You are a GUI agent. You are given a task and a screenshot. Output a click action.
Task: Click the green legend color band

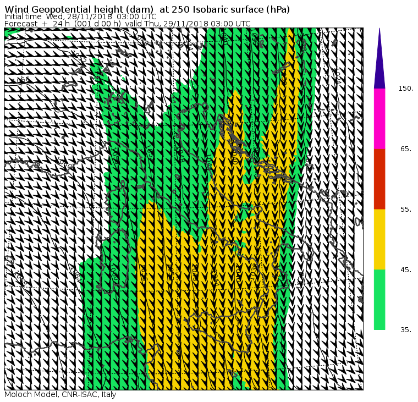pyautogui.click(x=380, y=300)
